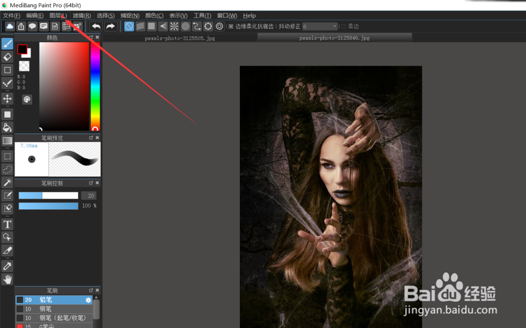Select the Hand tool

coord(7,279)
